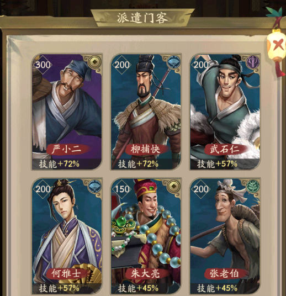Image resolution: width=286 pixels, height=296 pixels.
Task: Pick the 何雅士 retainer portrait
Action: click(x=67, y=236)
